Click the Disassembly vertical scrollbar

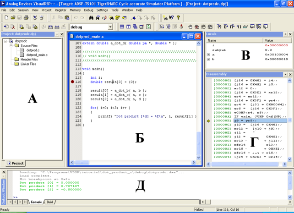290,119
